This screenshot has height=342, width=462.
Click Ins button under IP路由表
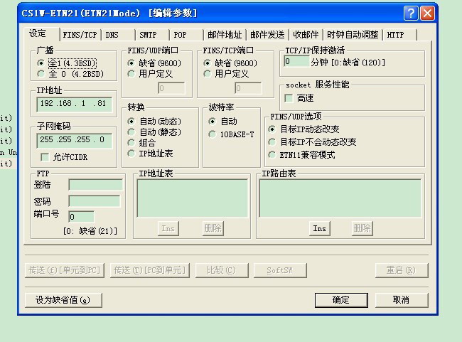320,228
